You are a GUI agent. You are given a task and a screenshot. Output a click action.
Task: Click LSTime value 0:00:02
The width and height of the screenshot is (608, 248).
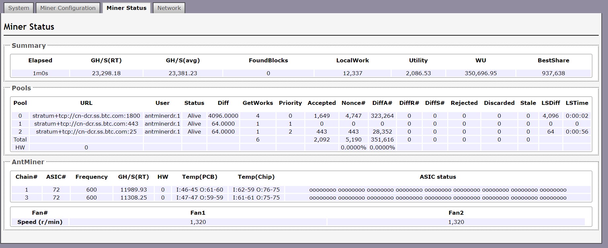[x=577, y=116]
